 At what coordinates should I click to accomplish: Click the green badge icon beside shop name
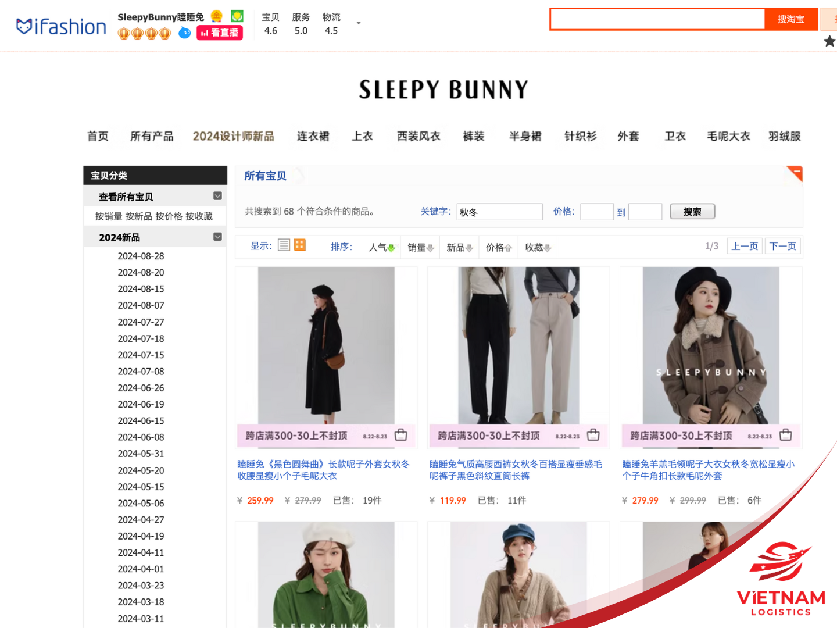[237, 16]
